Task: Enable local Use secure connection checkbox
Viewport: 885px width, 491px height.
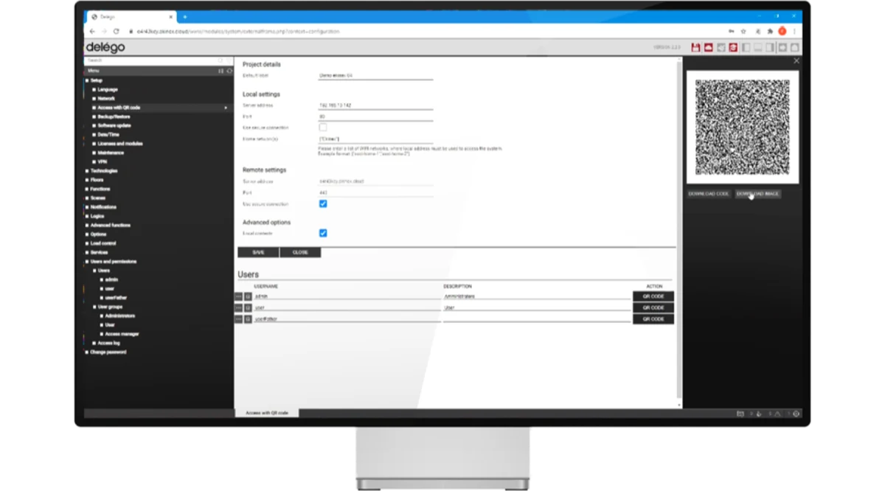Action: 323,128
